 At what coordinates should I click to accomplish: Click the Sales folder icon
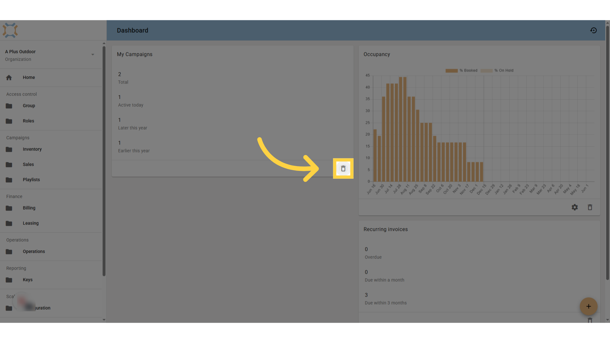[x=9, y=165]
